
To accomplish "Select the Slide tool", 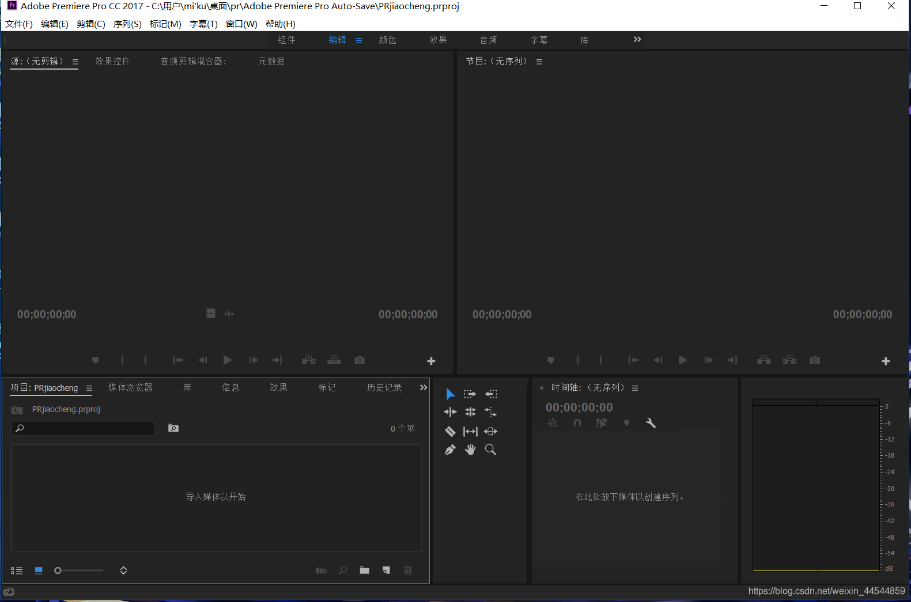I will coord(491,431).
